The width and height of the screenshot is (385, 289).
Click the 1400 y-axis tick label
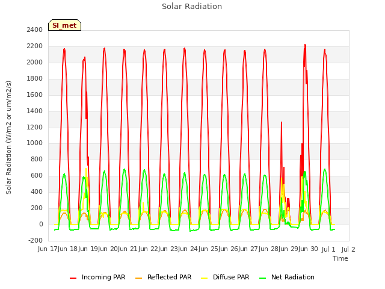pyautogui.click(x=35, y=111)
